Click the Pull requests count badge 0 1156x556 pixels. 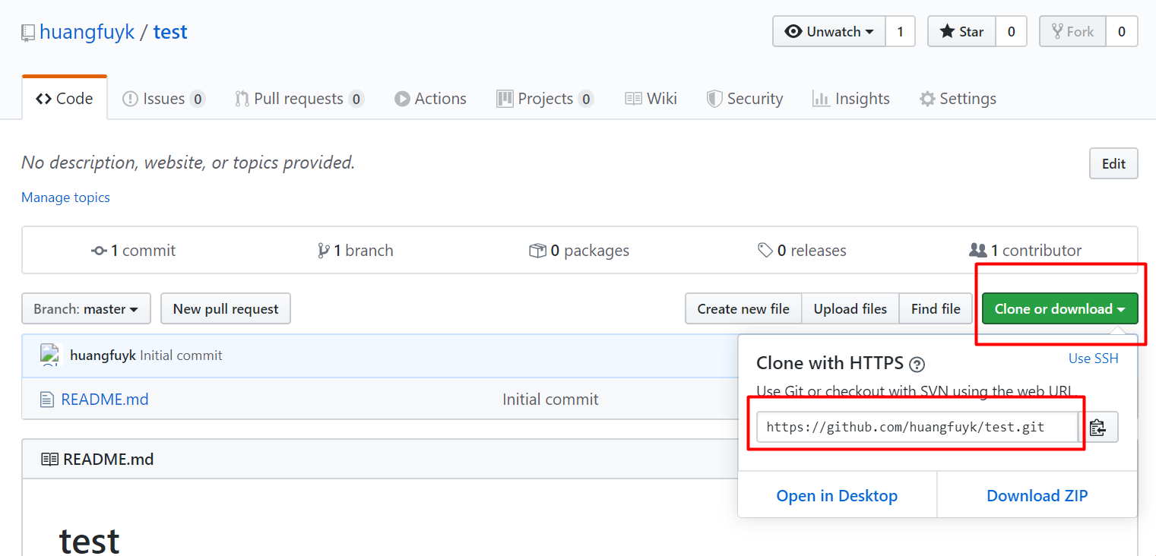(x=356, y=99)
